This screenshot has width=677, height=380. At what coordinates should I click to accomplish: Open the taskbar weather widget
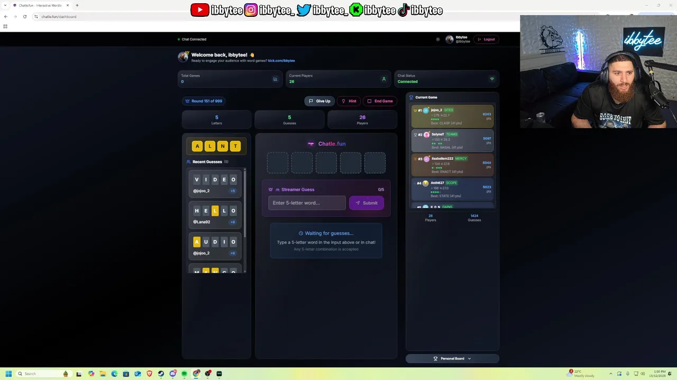pos(581,374)
